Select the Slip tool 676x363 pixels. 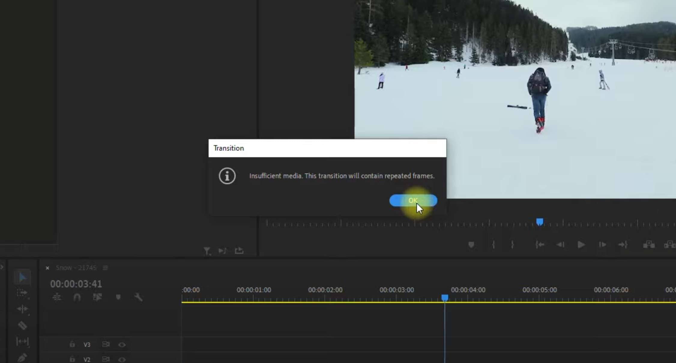click(x=22, y=341)
